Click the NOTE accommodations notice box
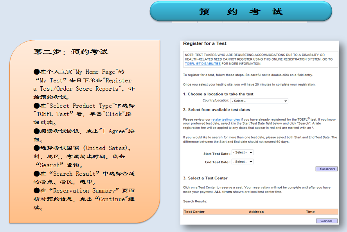 (x=260, y=59)
